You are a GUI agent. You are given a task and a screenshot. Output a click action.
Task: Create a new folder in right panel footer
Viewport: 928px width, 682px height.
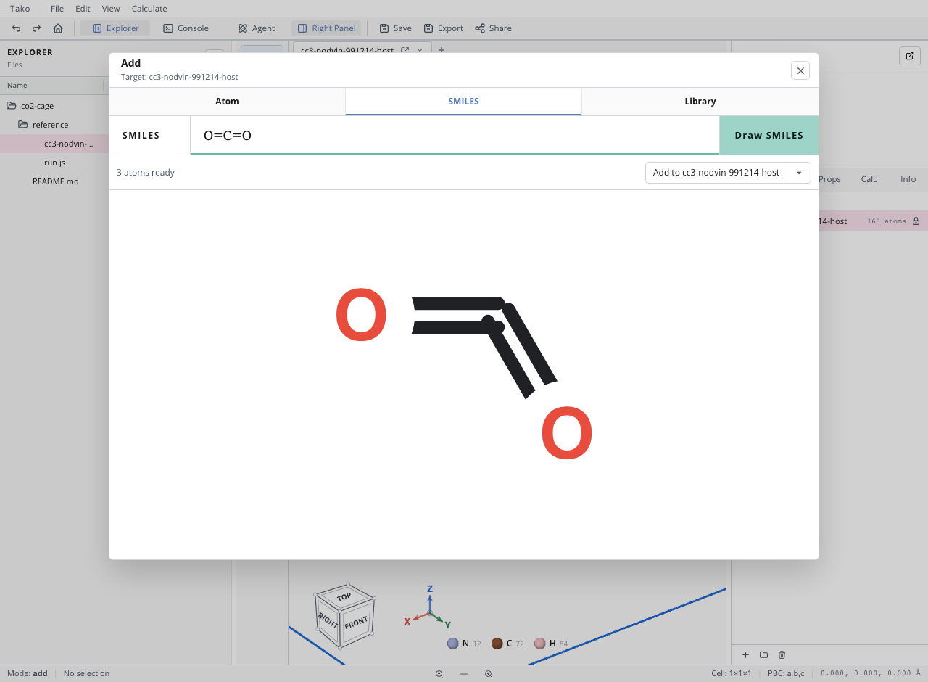[x=763, y=654]
